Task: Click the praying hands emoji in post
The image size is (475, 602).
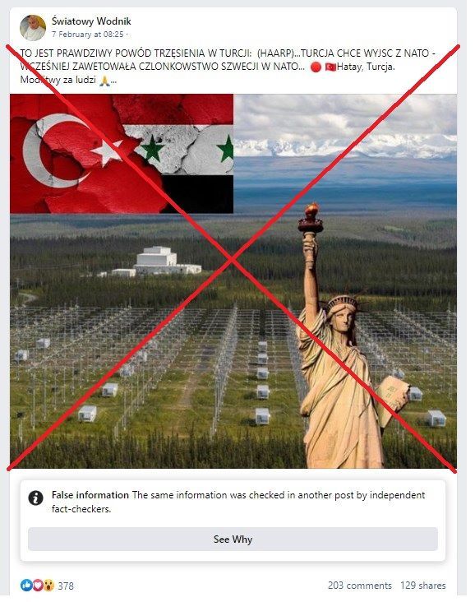Action: pos(104,81)
